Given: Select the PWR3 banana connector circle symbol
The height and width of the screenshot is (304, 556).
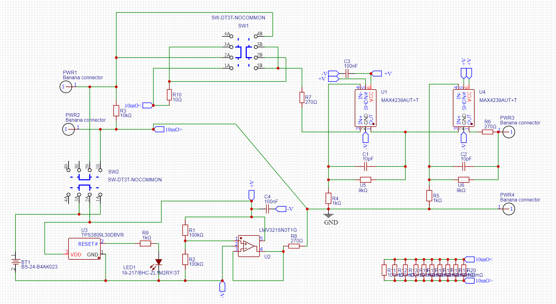Looking at the screenshot, I should pyautogui.click(x=509, y=132).
